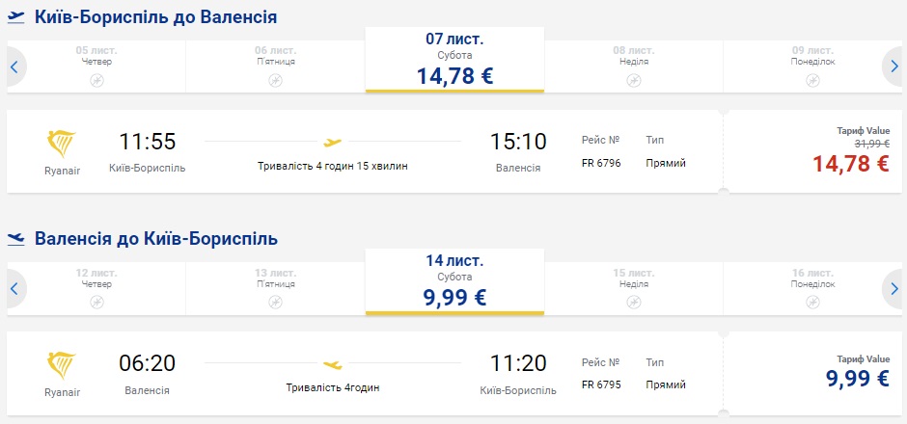
Task: Click flight number FR 6796
Action: [x=602, y=163]
